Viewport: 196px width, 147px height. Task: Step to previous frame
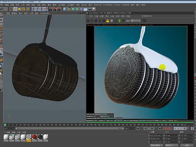145,129
